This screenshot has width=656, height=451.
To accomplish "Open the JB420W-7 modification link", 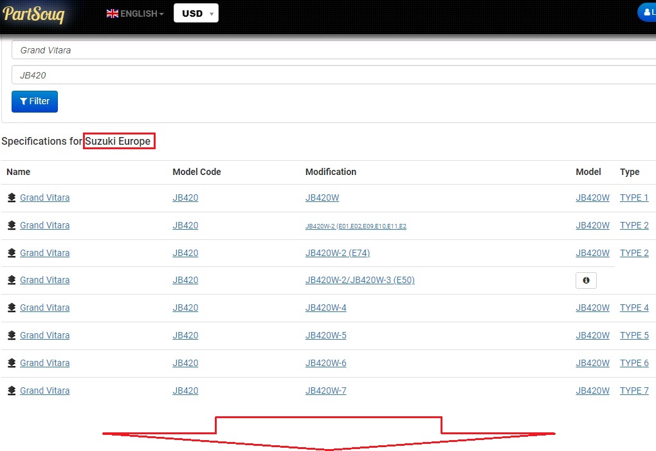I will click(326, 391).
